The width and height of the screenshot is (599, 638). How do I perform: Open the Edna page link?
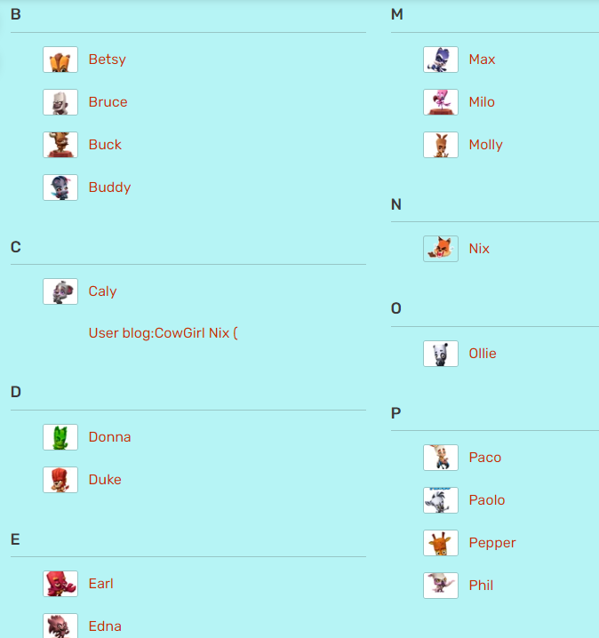[x=105, y=626]
